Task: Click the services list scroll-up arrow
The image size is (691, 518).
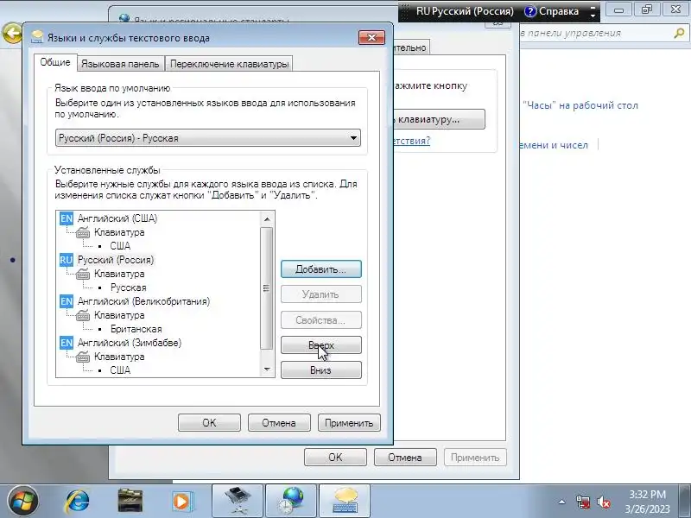Action: (267, 219)
